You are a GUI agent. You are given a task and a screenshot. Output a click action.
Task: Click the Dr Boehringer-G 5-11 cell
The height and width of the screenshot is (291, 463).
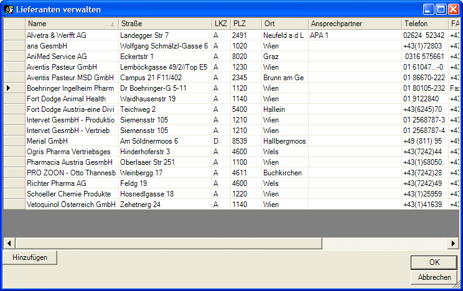[165, 88]
